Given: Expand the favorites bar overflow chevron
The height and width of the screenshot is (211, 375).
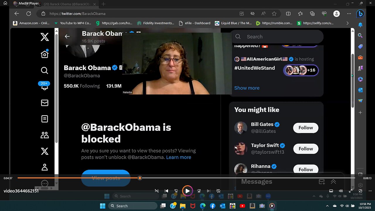Looking at the screenshot, I should point(347,23).
